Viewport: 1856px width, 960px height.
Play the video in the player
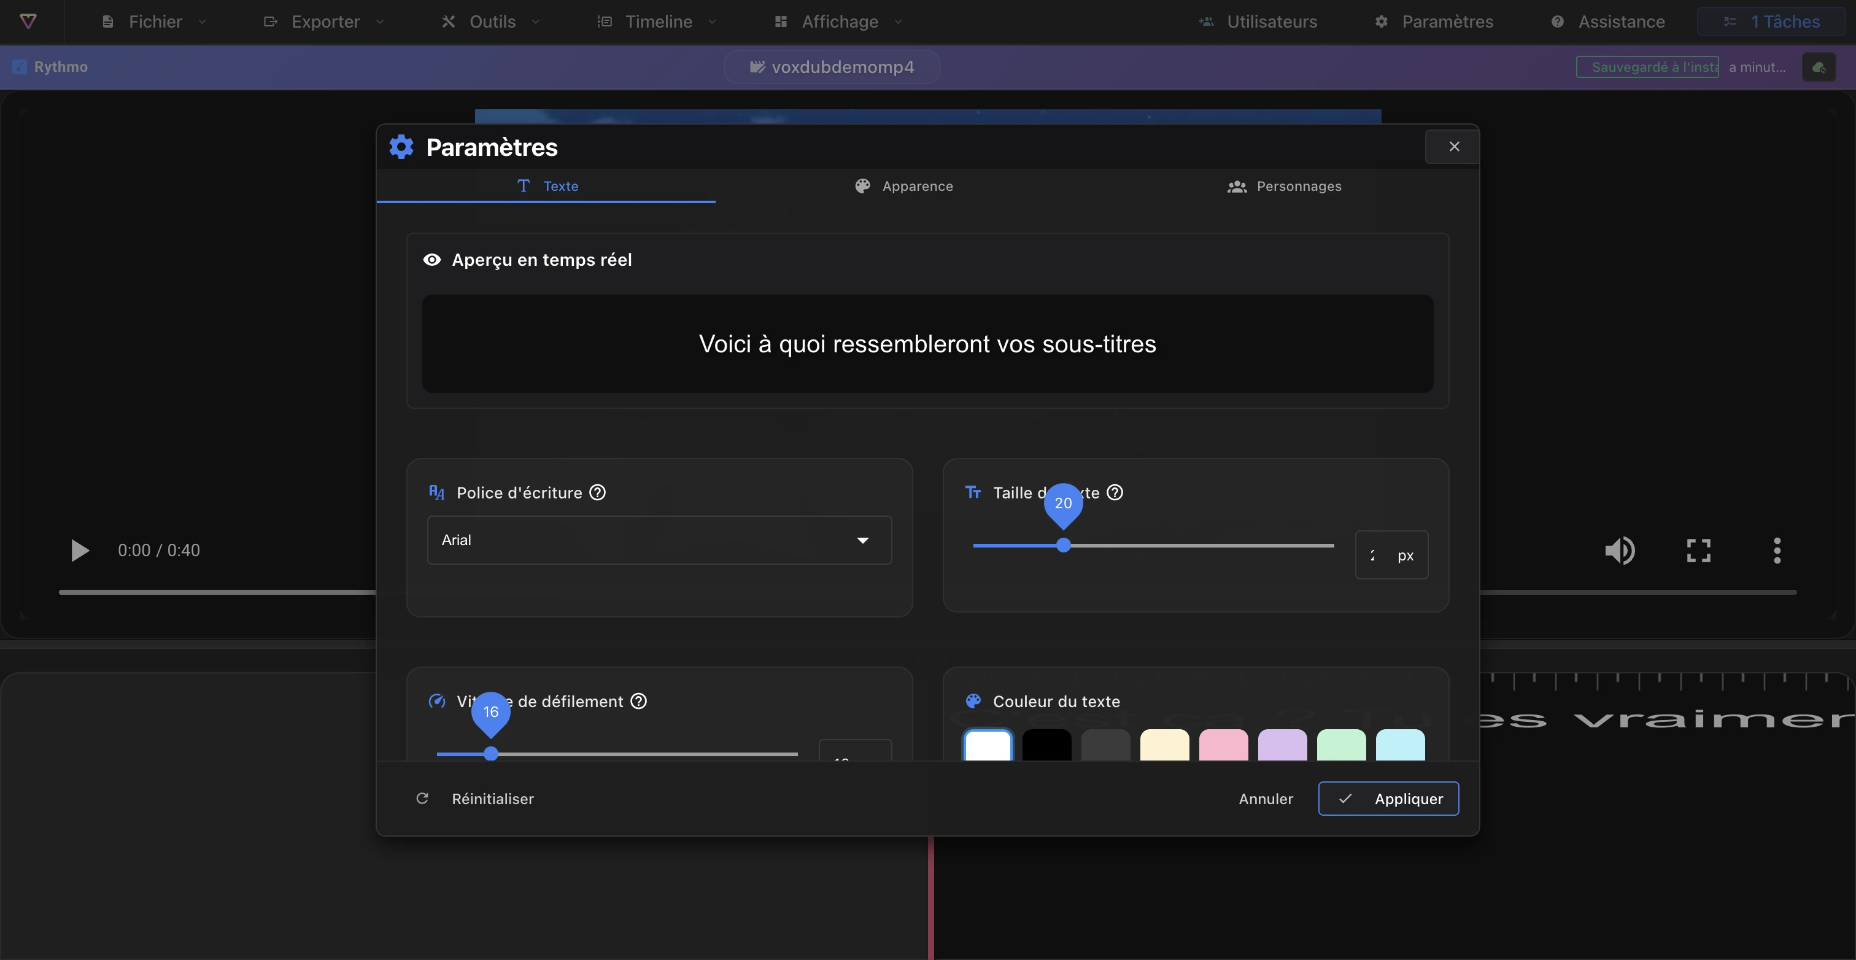(80, 551)
